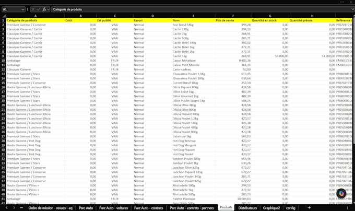Click the vertical dots at right of sheet tabs
This screenshot has height=211, width=355.
(348, 207)
